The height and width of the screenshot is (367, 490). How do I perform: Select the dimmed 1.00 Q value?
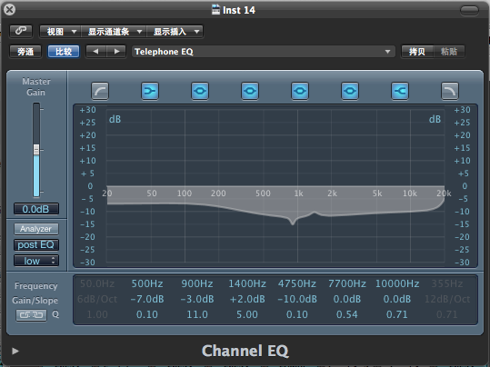point(97,314)
